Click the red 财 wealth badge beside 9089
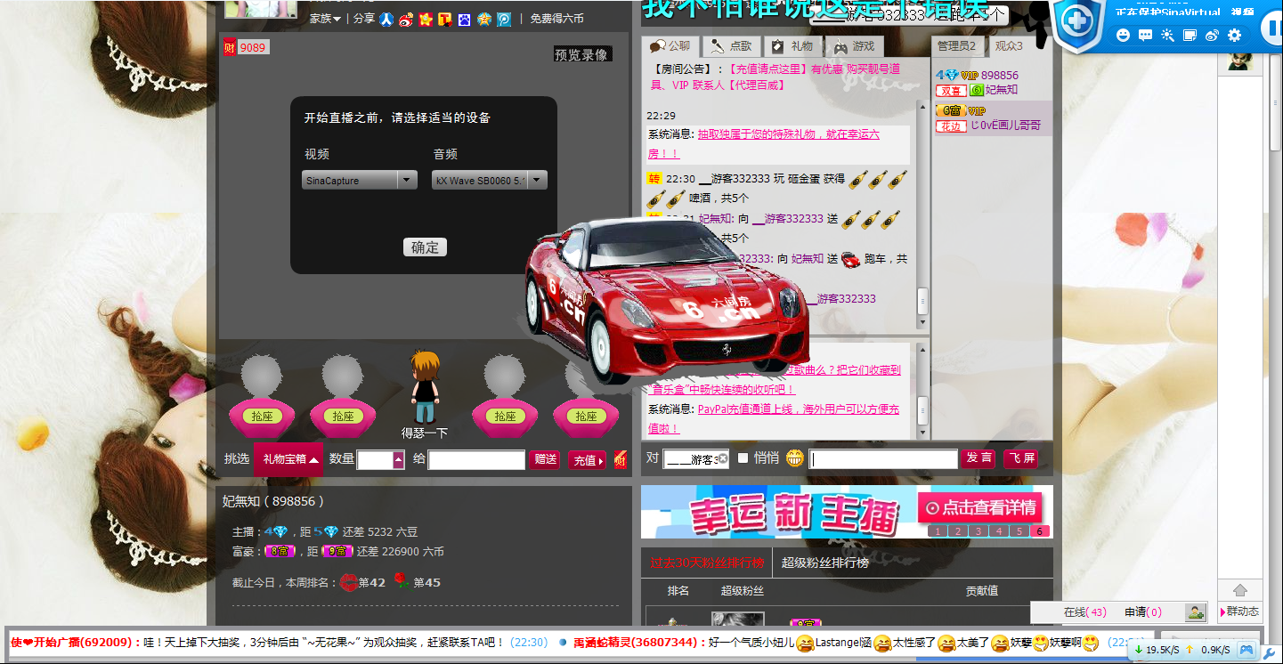Screen dimensions: 1283x664 (x=229, y=47)
